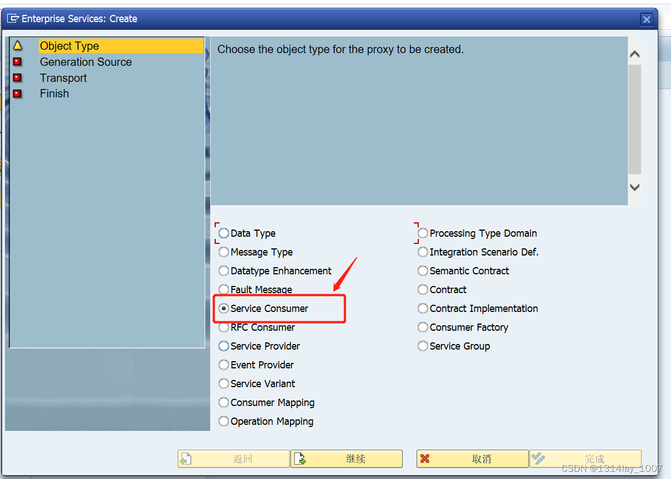The width and height of the screenshot is (671, 479).
Task: Click the yellow triangle icon beside Object Type
Action: [x=18, y=45]
